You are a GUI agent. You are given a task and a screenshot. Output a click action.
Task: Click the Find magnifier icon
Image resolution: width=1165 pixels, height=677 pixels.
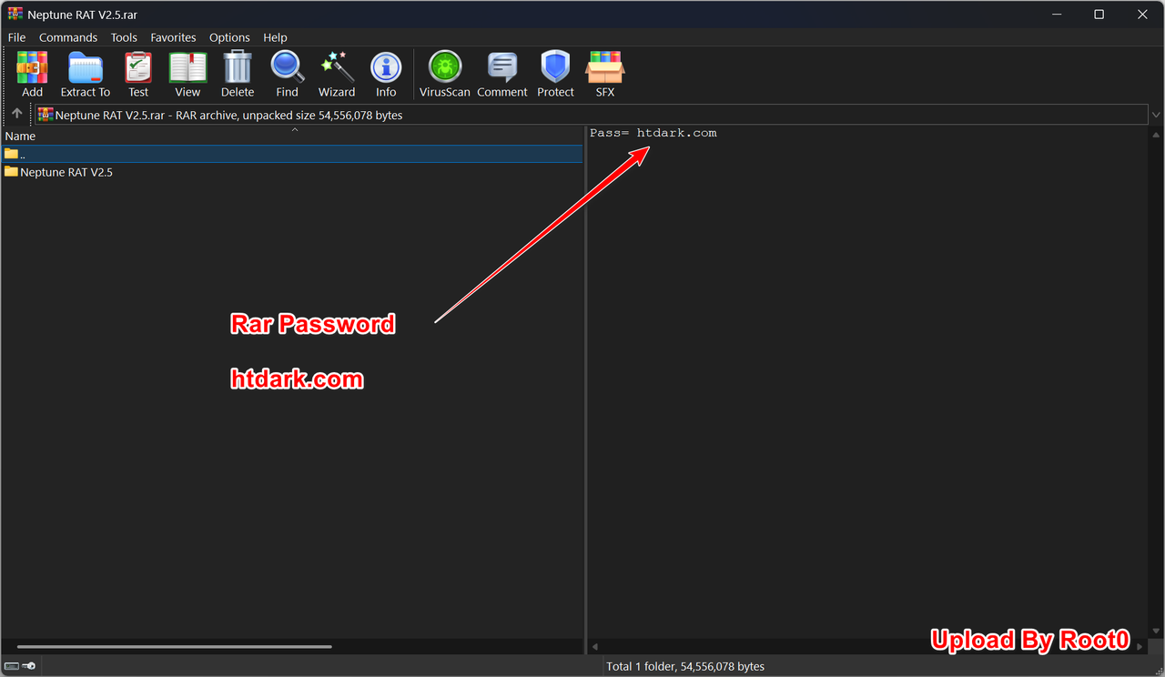point(287,74)
